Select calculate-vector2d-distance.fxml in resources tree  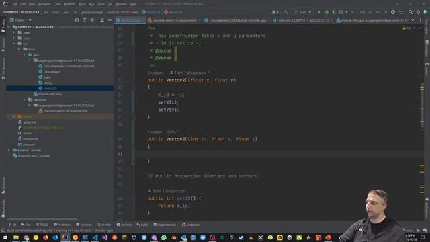coord(63,111)
